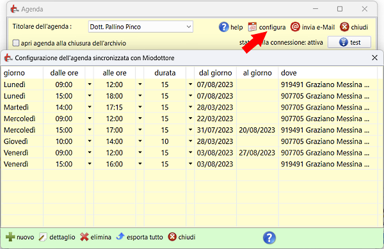The height and width of the screenshot is (249, 384).
Task: Open durata dropdown for first Lunedì row
Action: click(x=190, y=84)
